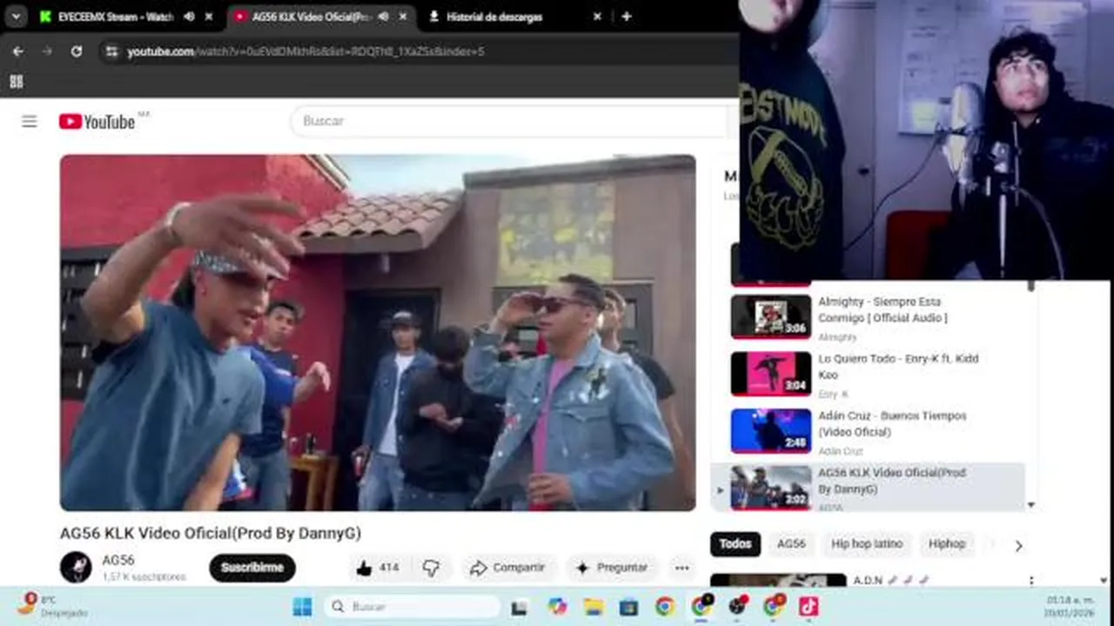This screenshot has height=626, width=1114.
Task: Open the AG56 channel name link
Action: 118,560
